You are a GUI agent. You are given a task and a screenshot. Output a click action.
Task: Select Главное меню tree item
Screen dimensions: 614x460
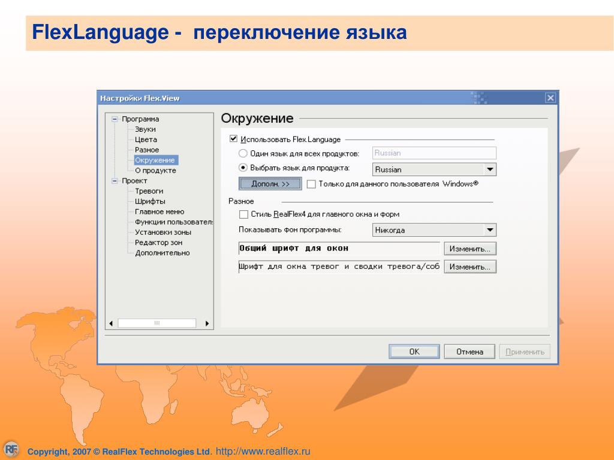click(x=159, y=211)
